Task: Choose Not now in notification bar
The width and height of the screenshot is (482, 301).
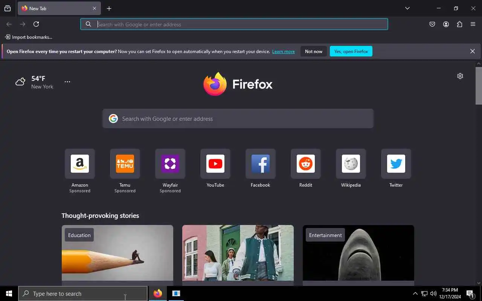Action: (x=314, y=52)
